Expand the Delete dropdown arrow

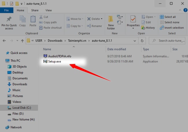[x=102, y=19]
